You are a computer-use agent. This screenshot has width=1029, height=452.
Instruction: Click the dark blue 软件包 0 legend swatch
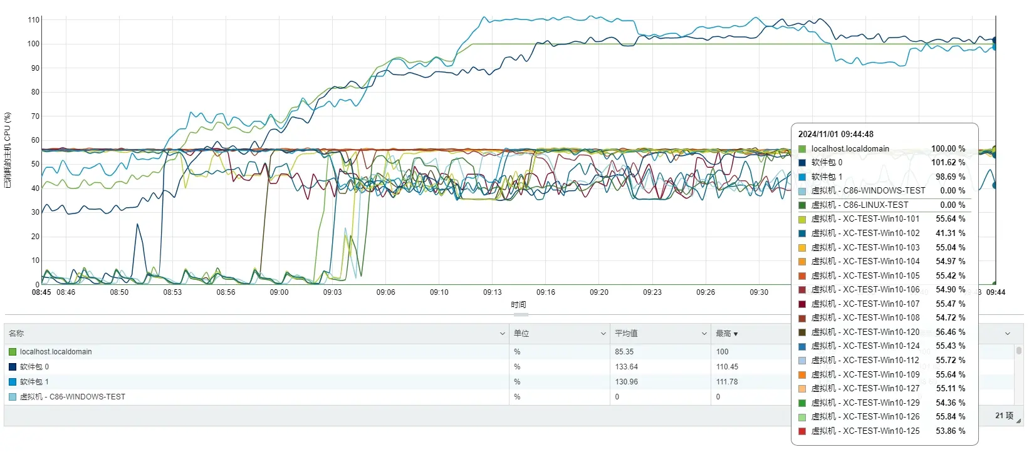[x=13, y=367]
